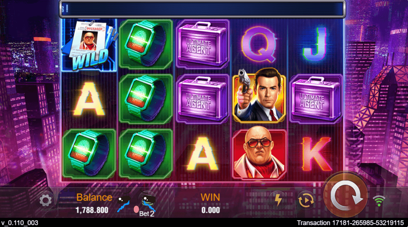The image size is (408, 227).
Task: Select the glowing Q card symbol
Action: (x=259, y=44)
